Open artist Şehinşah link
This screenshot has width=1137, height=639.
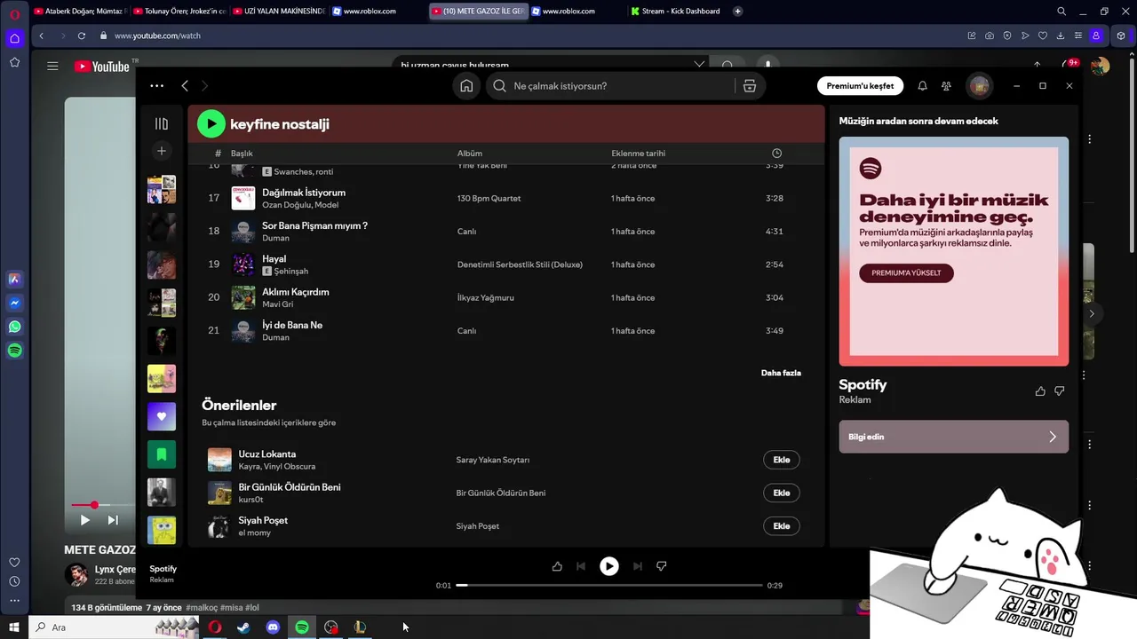[291, 272]
